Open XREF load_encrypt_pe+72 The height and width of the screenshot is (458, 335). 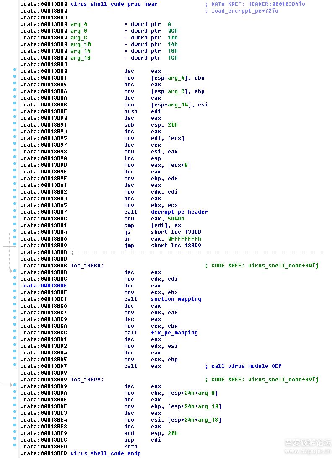(245, 11)
